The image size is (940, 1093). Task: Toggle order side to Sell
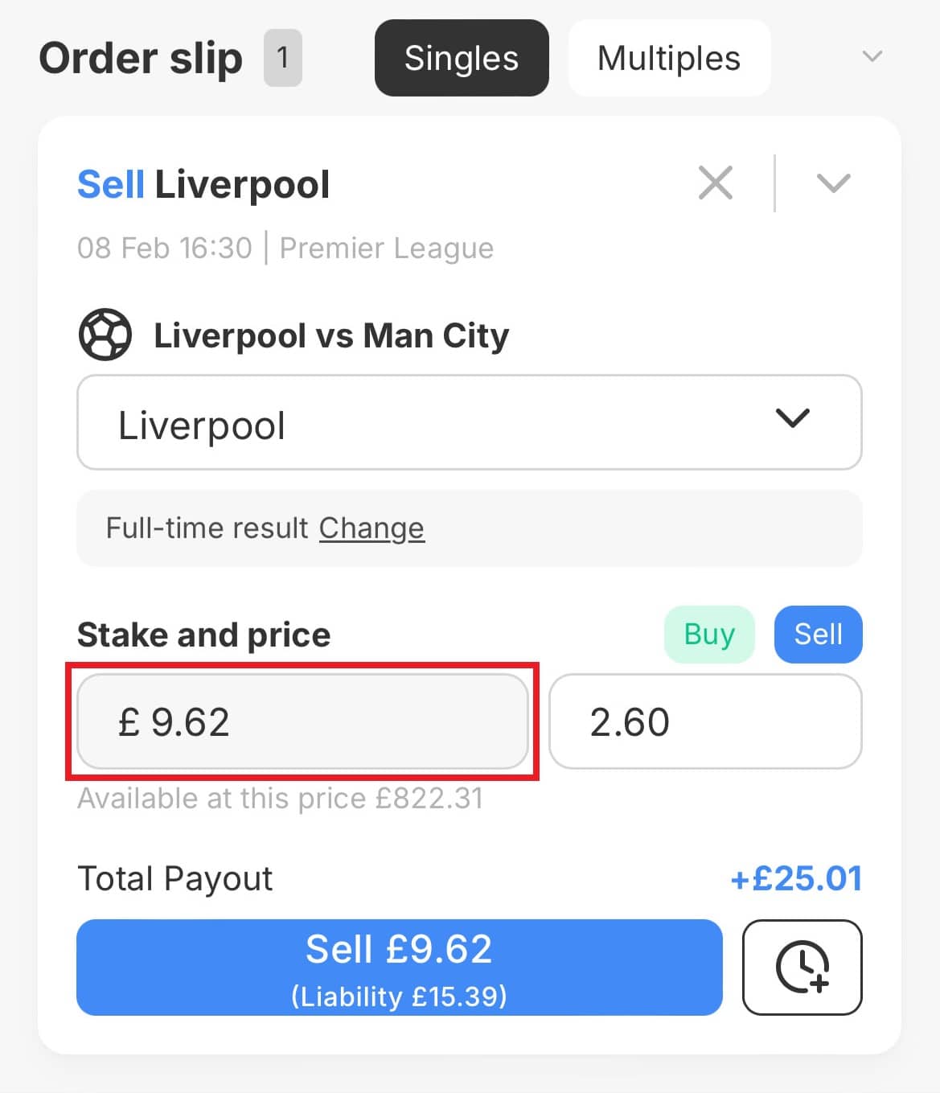818,635
